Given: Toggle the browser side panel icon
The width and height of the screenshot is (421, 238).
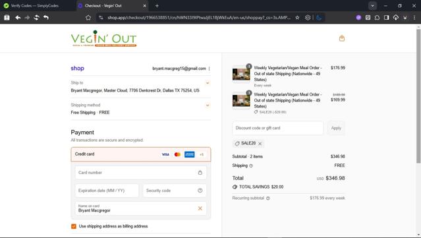Looking at the screenshot, I should tap(386, 17).
